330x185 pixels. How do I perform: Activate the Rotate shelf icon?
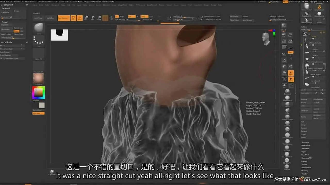pyautogui.click(x=99, y=18)
